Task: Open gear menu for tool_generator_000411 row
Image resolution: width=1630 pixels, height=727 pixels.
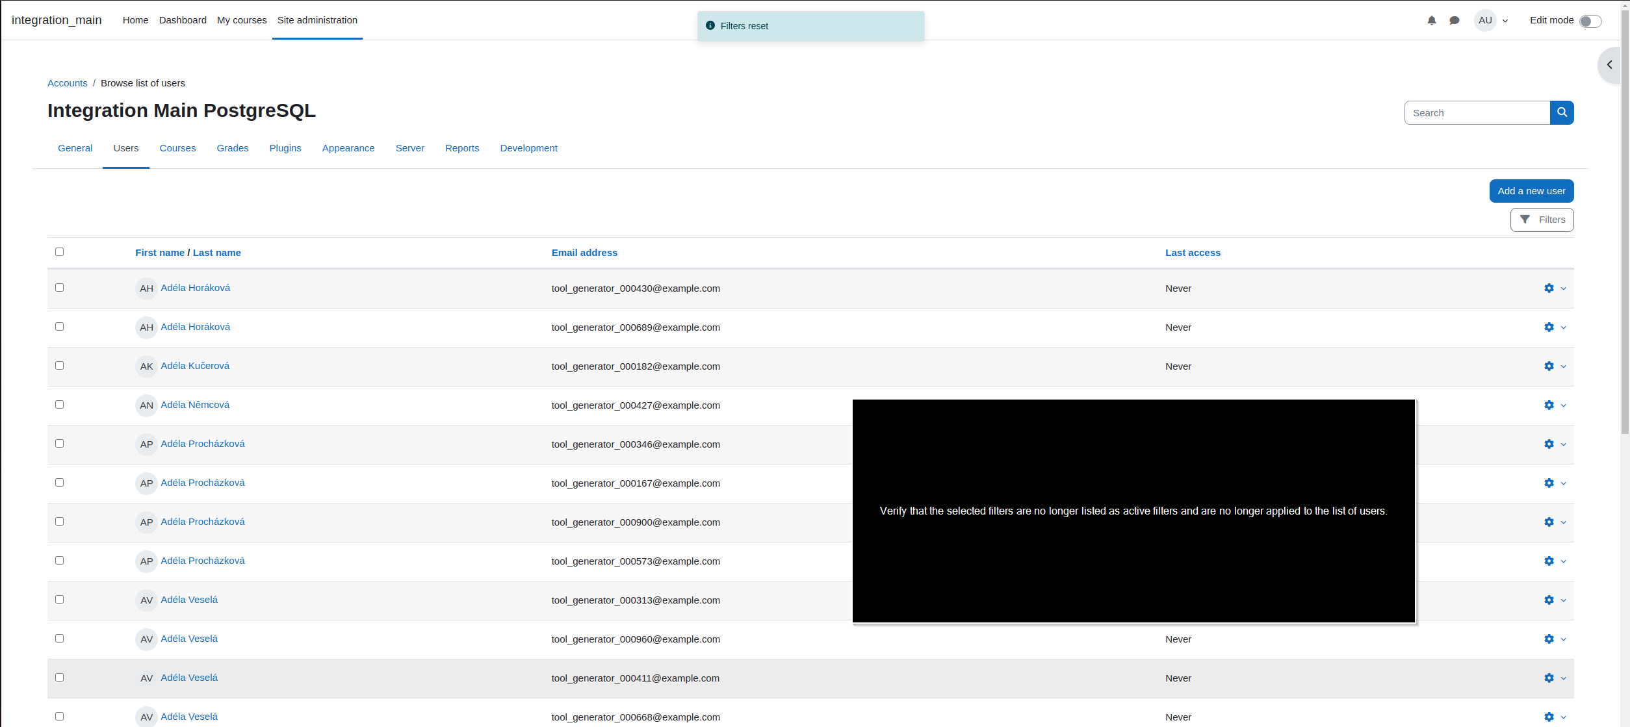Action: click(1549, 678)
